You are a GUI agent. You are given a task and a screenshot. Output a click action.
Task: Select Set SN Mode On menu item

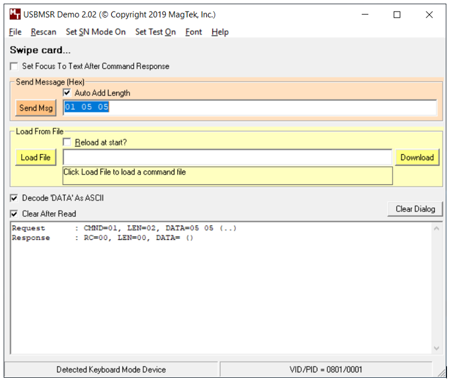[x=96, y=32]
